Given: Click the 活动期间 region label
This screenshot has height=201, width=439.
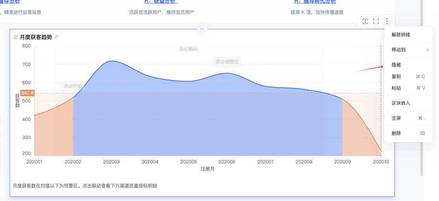Looking at the screenshot, I should (x=188, y=49).
